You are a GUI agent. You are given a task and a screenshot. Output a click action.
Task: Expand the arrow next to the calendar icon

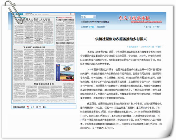click(93, 27)
